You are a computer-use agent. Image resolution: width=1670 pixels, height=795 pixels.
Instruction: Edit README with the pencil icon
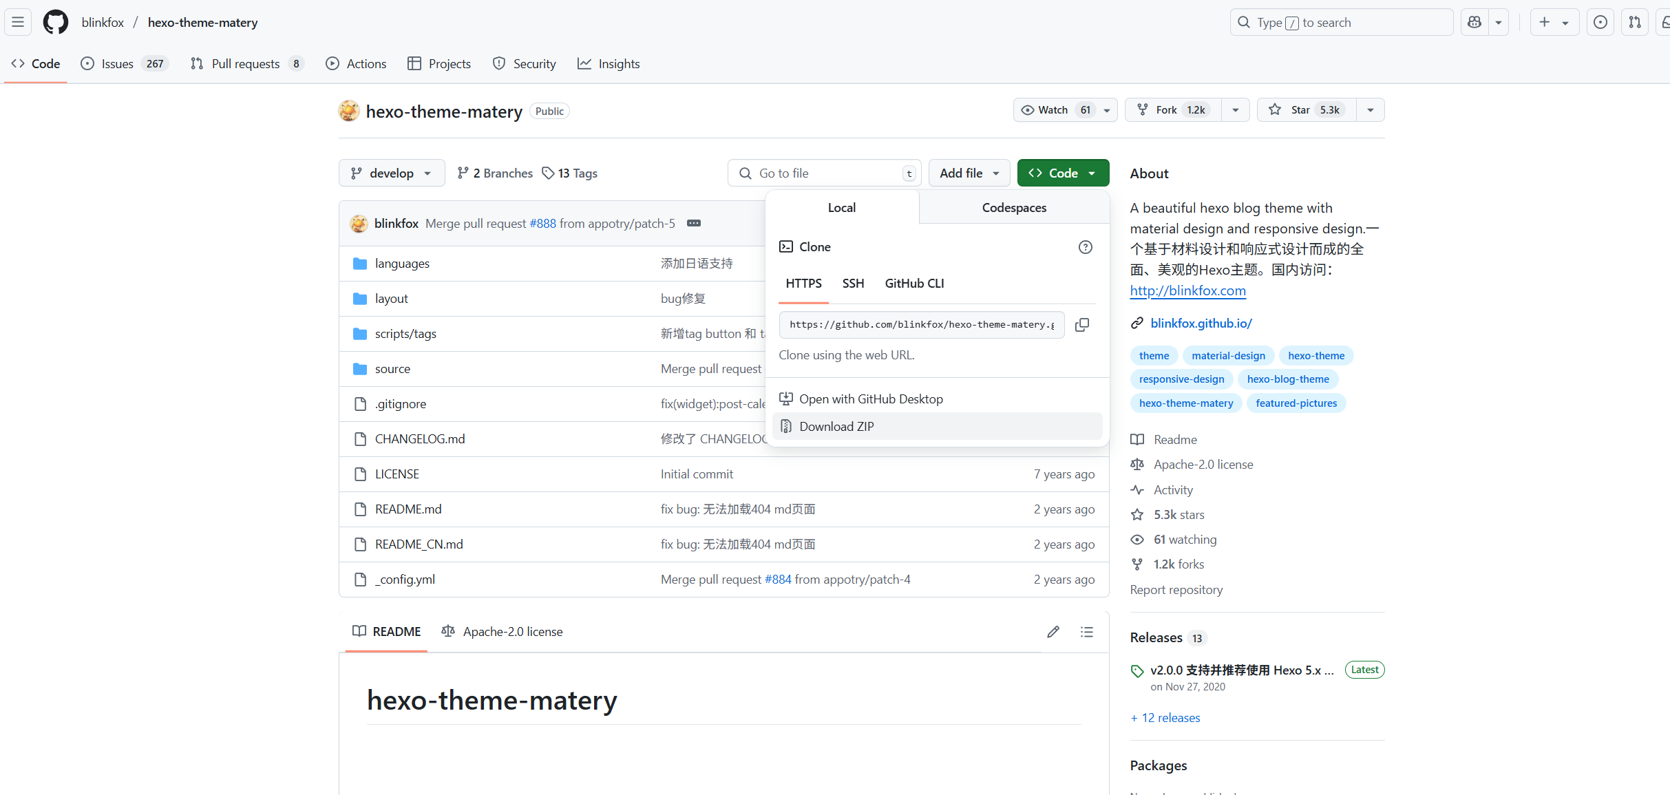pyautogui.click(x=1053, y=632)
